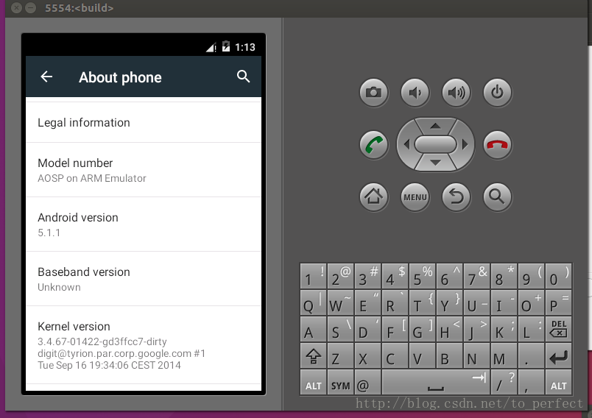This screenshot has width=592, height=418.
Task: Click the @ key in bottom row
Action: (x=367, y=382)
